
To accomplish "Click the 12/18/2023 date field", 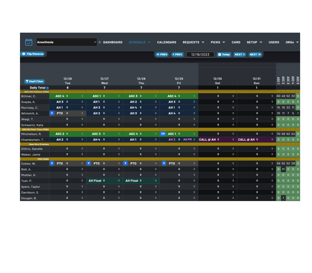I will (200, 54).
